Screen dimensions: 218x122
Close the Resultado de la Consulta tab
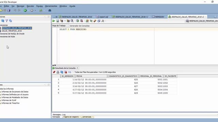tap(77, 68)
